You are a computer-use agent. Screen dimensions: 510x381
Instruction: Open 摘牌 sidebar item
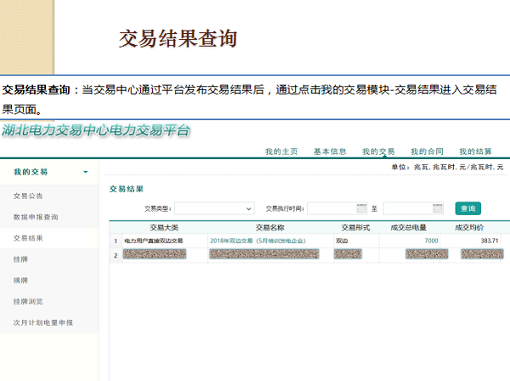click(20, 280)
